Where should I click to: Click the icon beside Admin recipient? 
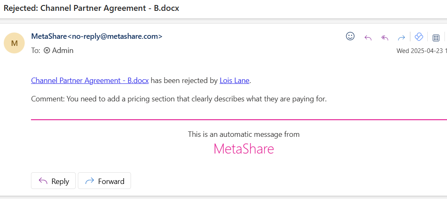(x=47, y=50)
